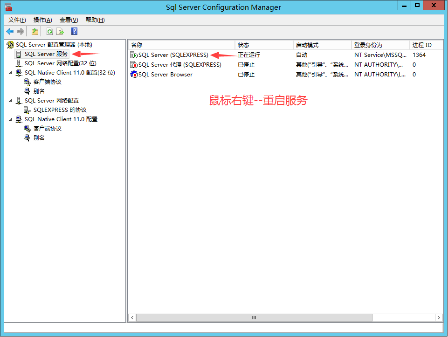Click the app icon in the title bar
Viewport: 448px width, 337px height.
point(8,7)
